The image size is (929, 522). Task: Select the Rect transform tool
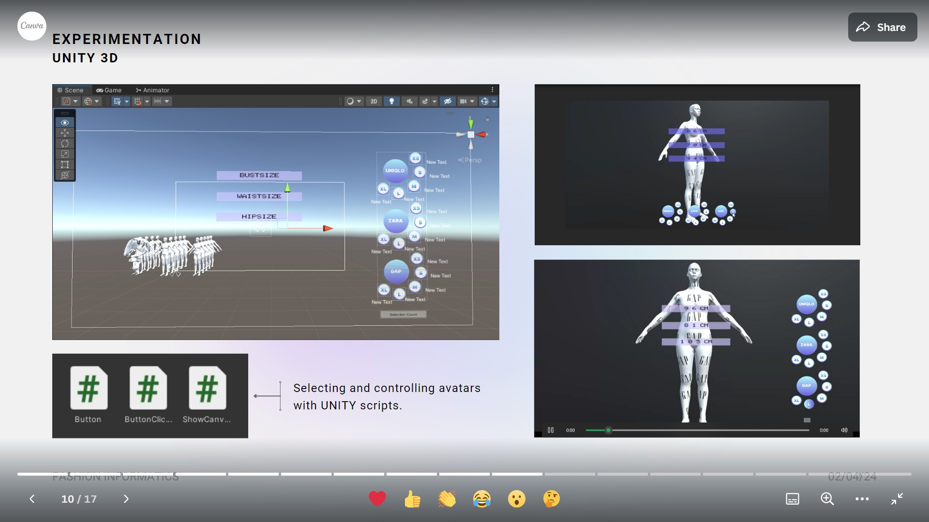point(65,165)
